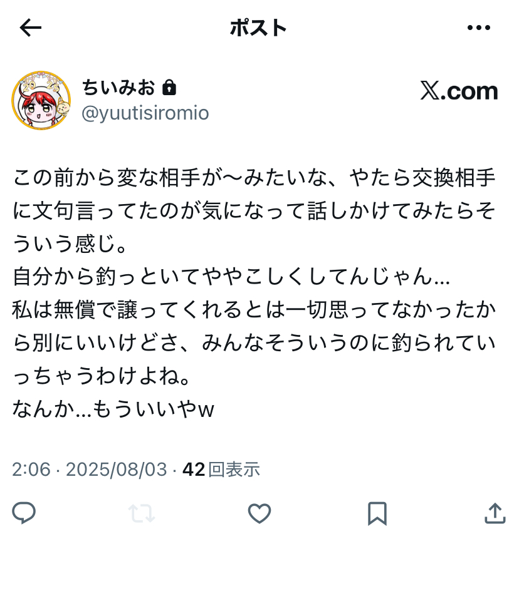The width and height of the screenshot is (519, 606).
Task: Tap the display name ちいみお
Action: click(x=118, y=88)
